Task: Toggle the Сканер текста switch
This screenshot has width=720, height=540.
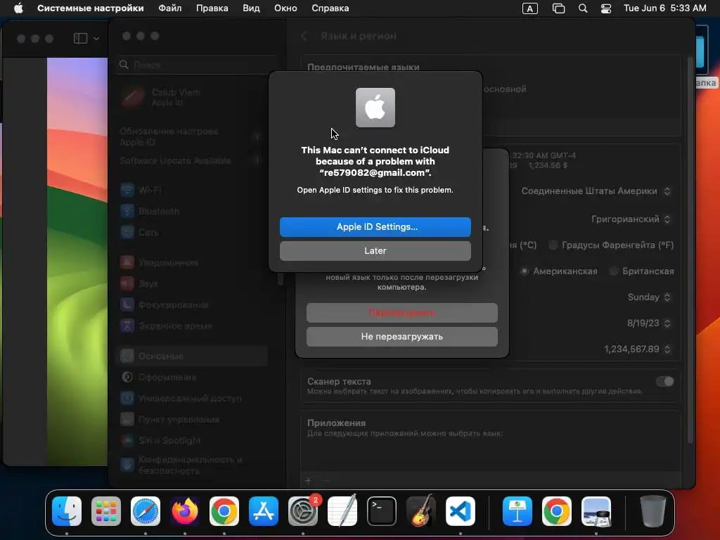Action: click(664, 382)
